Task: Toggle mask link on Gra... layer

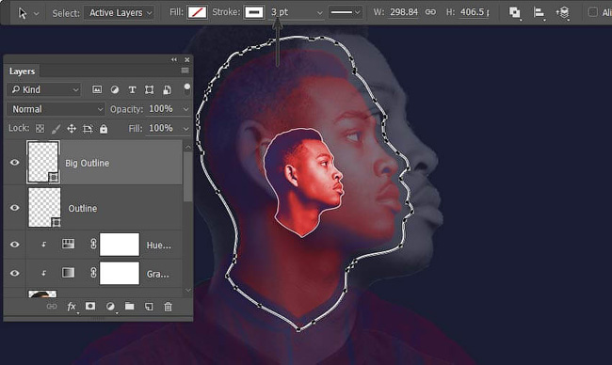Action: (93, 272)
